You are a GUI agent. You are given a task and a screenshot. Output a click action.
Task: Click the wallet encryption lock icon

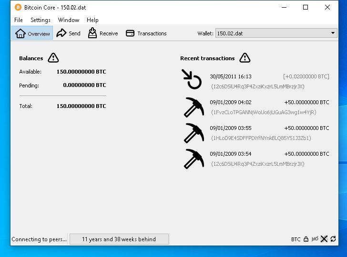(x=306, y=239)
